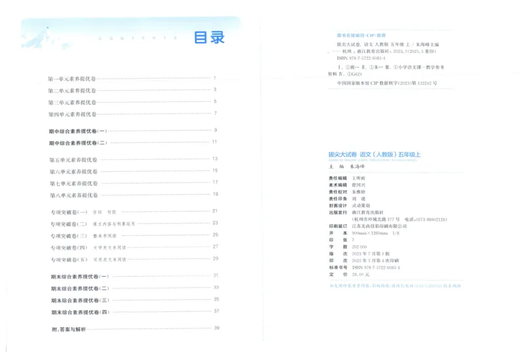Click page number 13 in the contents
The width and height of the screenshot is (524, 358).
tap(215, 159)
